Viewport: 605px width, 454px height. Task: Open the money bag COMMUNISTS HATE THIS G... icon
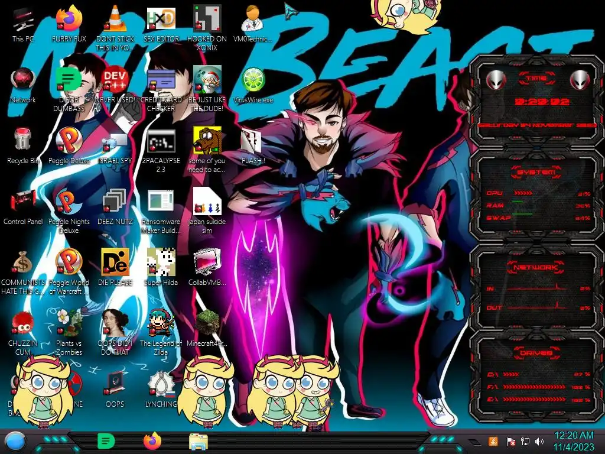[23, 272]
